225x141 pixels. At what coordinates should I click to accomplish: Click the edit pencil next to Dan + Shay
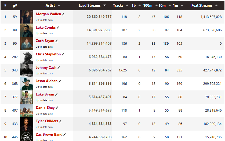pyautogui.click(x=57, y=108)
